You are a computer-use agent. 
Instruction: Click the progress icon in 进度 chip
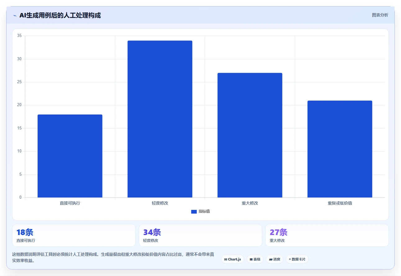[x=271, y=259]
